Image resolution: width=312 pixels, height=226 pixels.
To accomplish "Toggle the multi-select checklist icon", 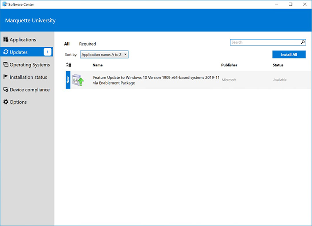I will tap(68, 65).
